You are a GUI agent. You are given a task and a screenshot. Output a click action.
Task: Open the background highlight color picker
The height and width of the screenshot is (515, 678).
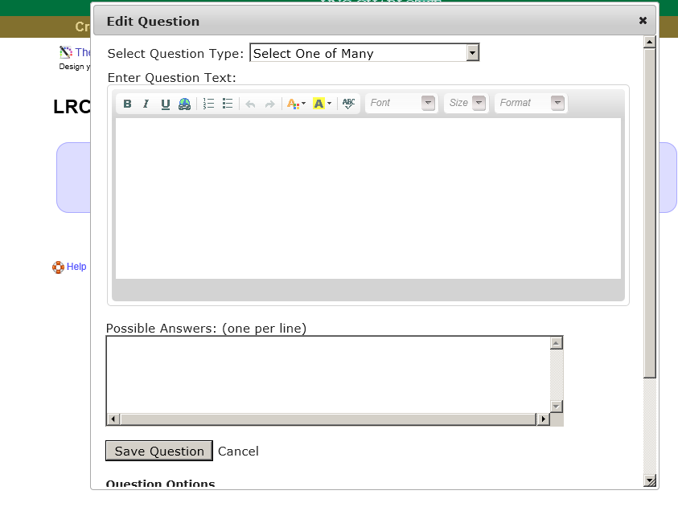click(x=321, y=104)
